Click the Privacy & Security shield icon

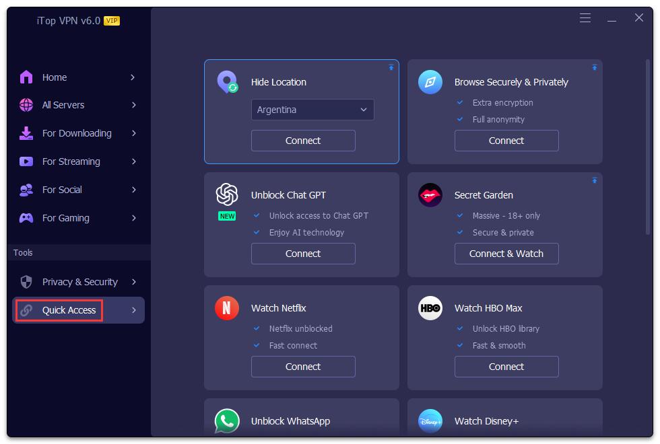26,282
